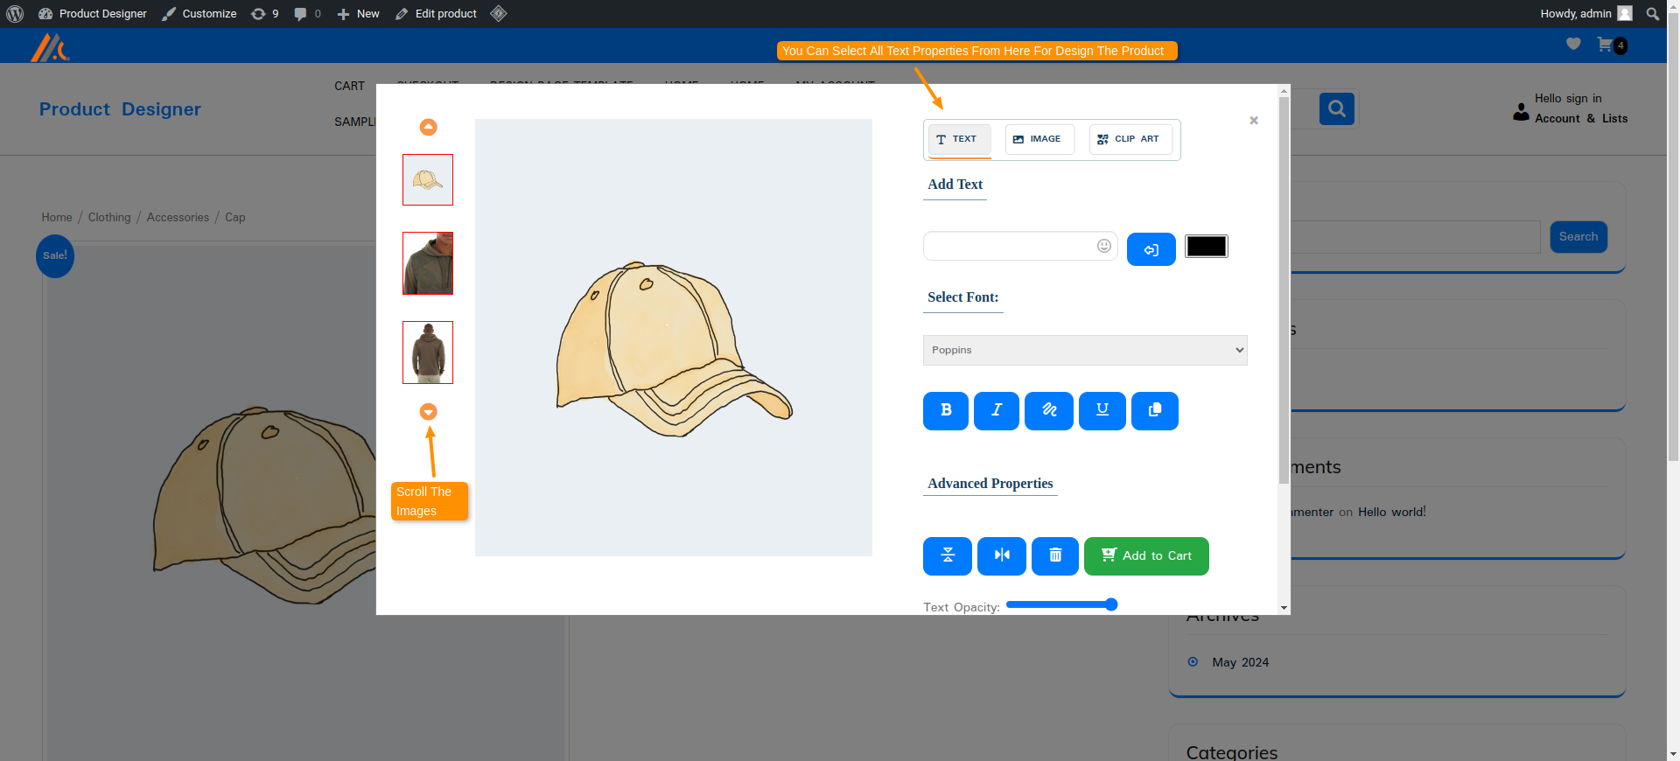Open the admin bar search icon
This screenshot has width=1680, height=761.
(x=1652, y=14)
